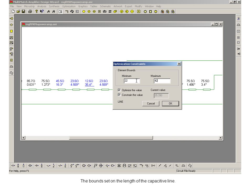Click the series capacitor icon in bottom toolbar
This screenshot has height=189, width=252.
[37, 166]
